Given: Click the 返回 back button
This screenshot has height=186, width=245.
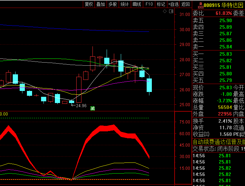Looking at the screenshot, I should coord(185,4).
